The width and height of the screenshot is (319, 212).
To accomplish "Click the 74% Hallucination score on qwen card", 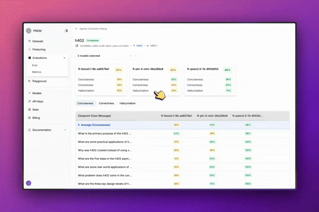I will [x=228, y=91].
